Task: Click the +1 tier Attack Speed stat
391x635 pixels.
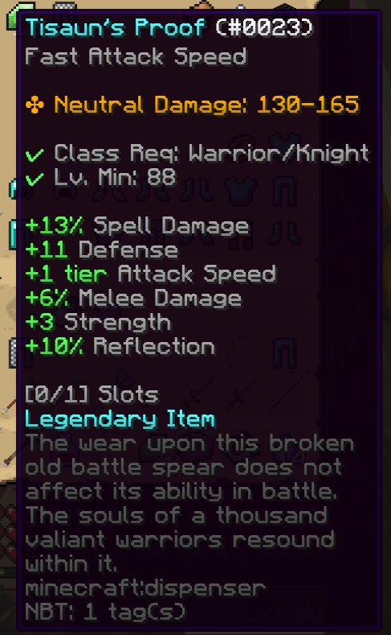Action: (x=151, y=274)
